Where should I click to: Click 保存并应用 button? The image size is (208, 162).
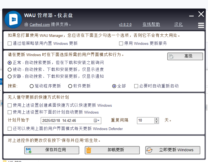tap(52, 150)
